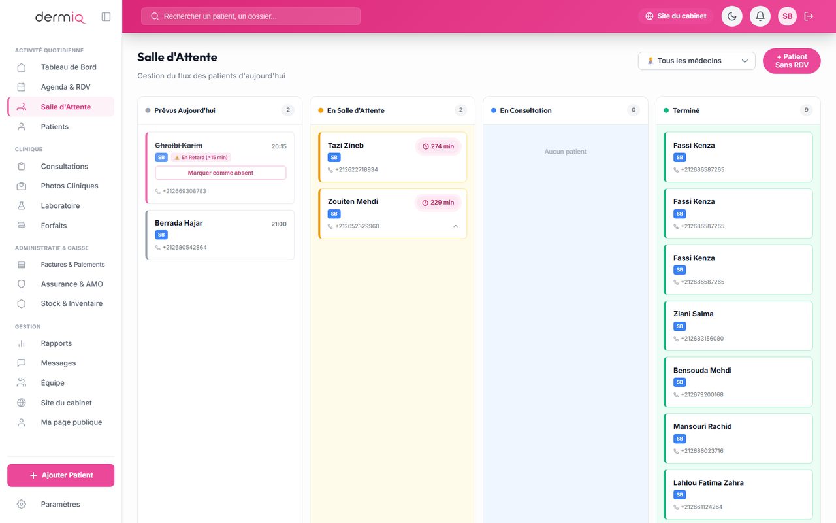Open the Tazi Zineb patient card

[x=393, y=157]
